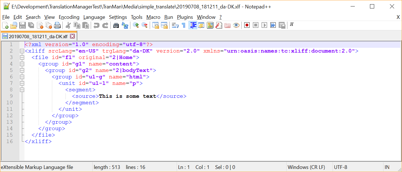Toggle the Word wrap icon
Screen dimensions: 402x172
[x=175, y=25]
